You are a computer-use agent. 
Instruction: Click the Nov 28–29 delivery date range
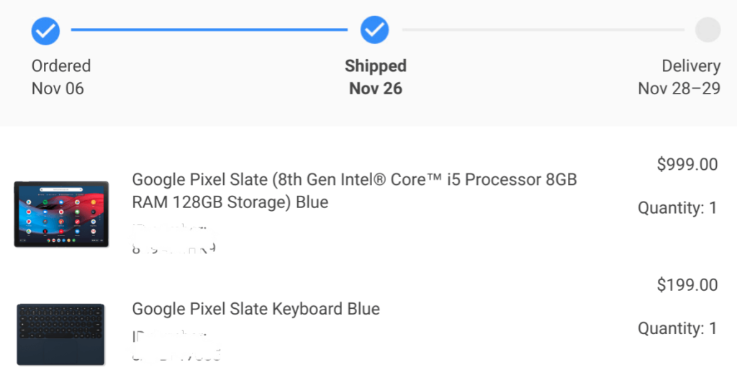(679, 89)
